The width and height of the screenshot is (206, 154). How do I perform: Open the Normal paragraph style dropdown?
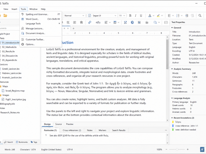74,16
